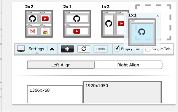Click the 1x2 label text
178x112 pixels.
tap(105, 7)
